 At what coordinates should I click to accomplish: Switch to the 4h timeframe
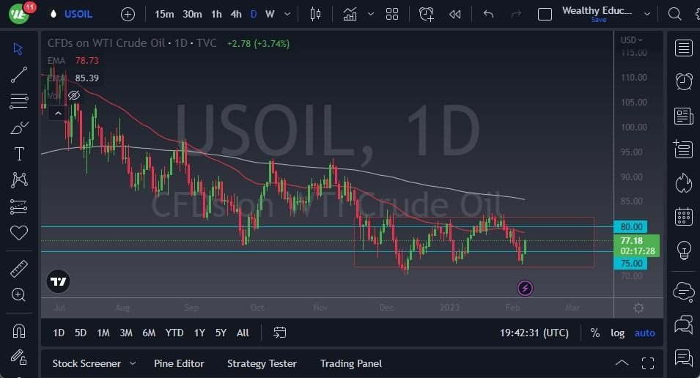tap(236, 14)
